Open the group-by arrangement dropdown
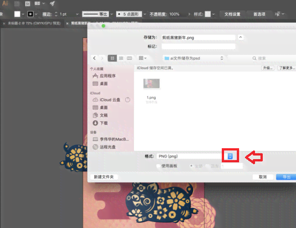Screen dimensions: 296x228 pyautogui.click(x=143, y=58)
